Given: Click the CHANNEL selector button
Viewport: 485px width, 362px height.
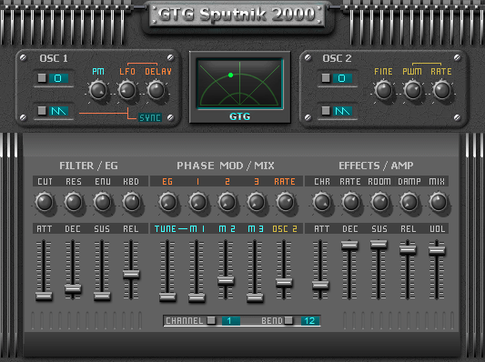Looking at the screenshot, I should tap(212, 320).
